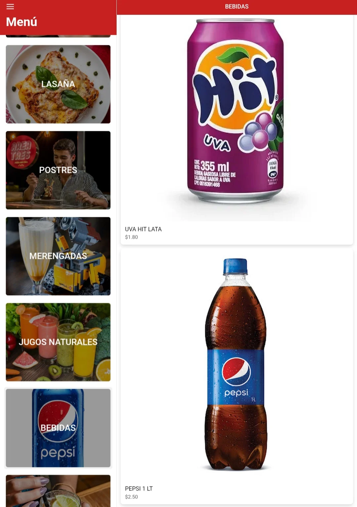The width and height of the screenshot is (357, 507).
Task: Tap the Hit Uva can image
Action: click(235, 111)
